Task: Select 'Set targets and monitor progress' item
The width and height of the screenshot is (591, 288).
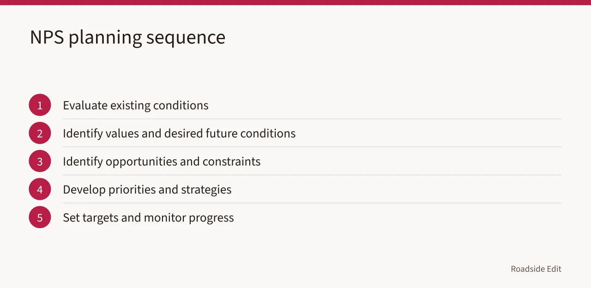Action: (x=148, y=218)
